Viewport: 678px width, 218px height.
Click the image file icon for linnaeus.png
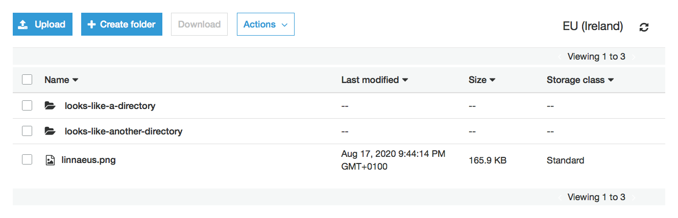[x=50, y=160]
